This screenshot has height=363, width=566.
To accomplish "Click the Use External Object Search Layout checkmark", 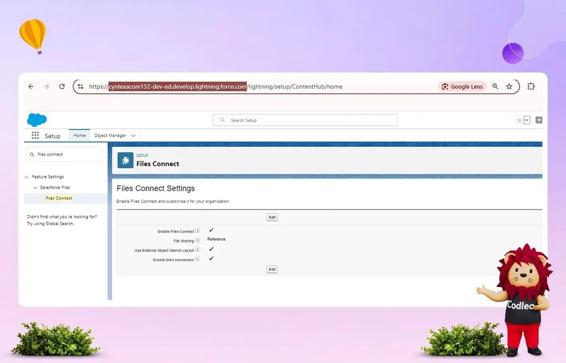I will (211, 249).
